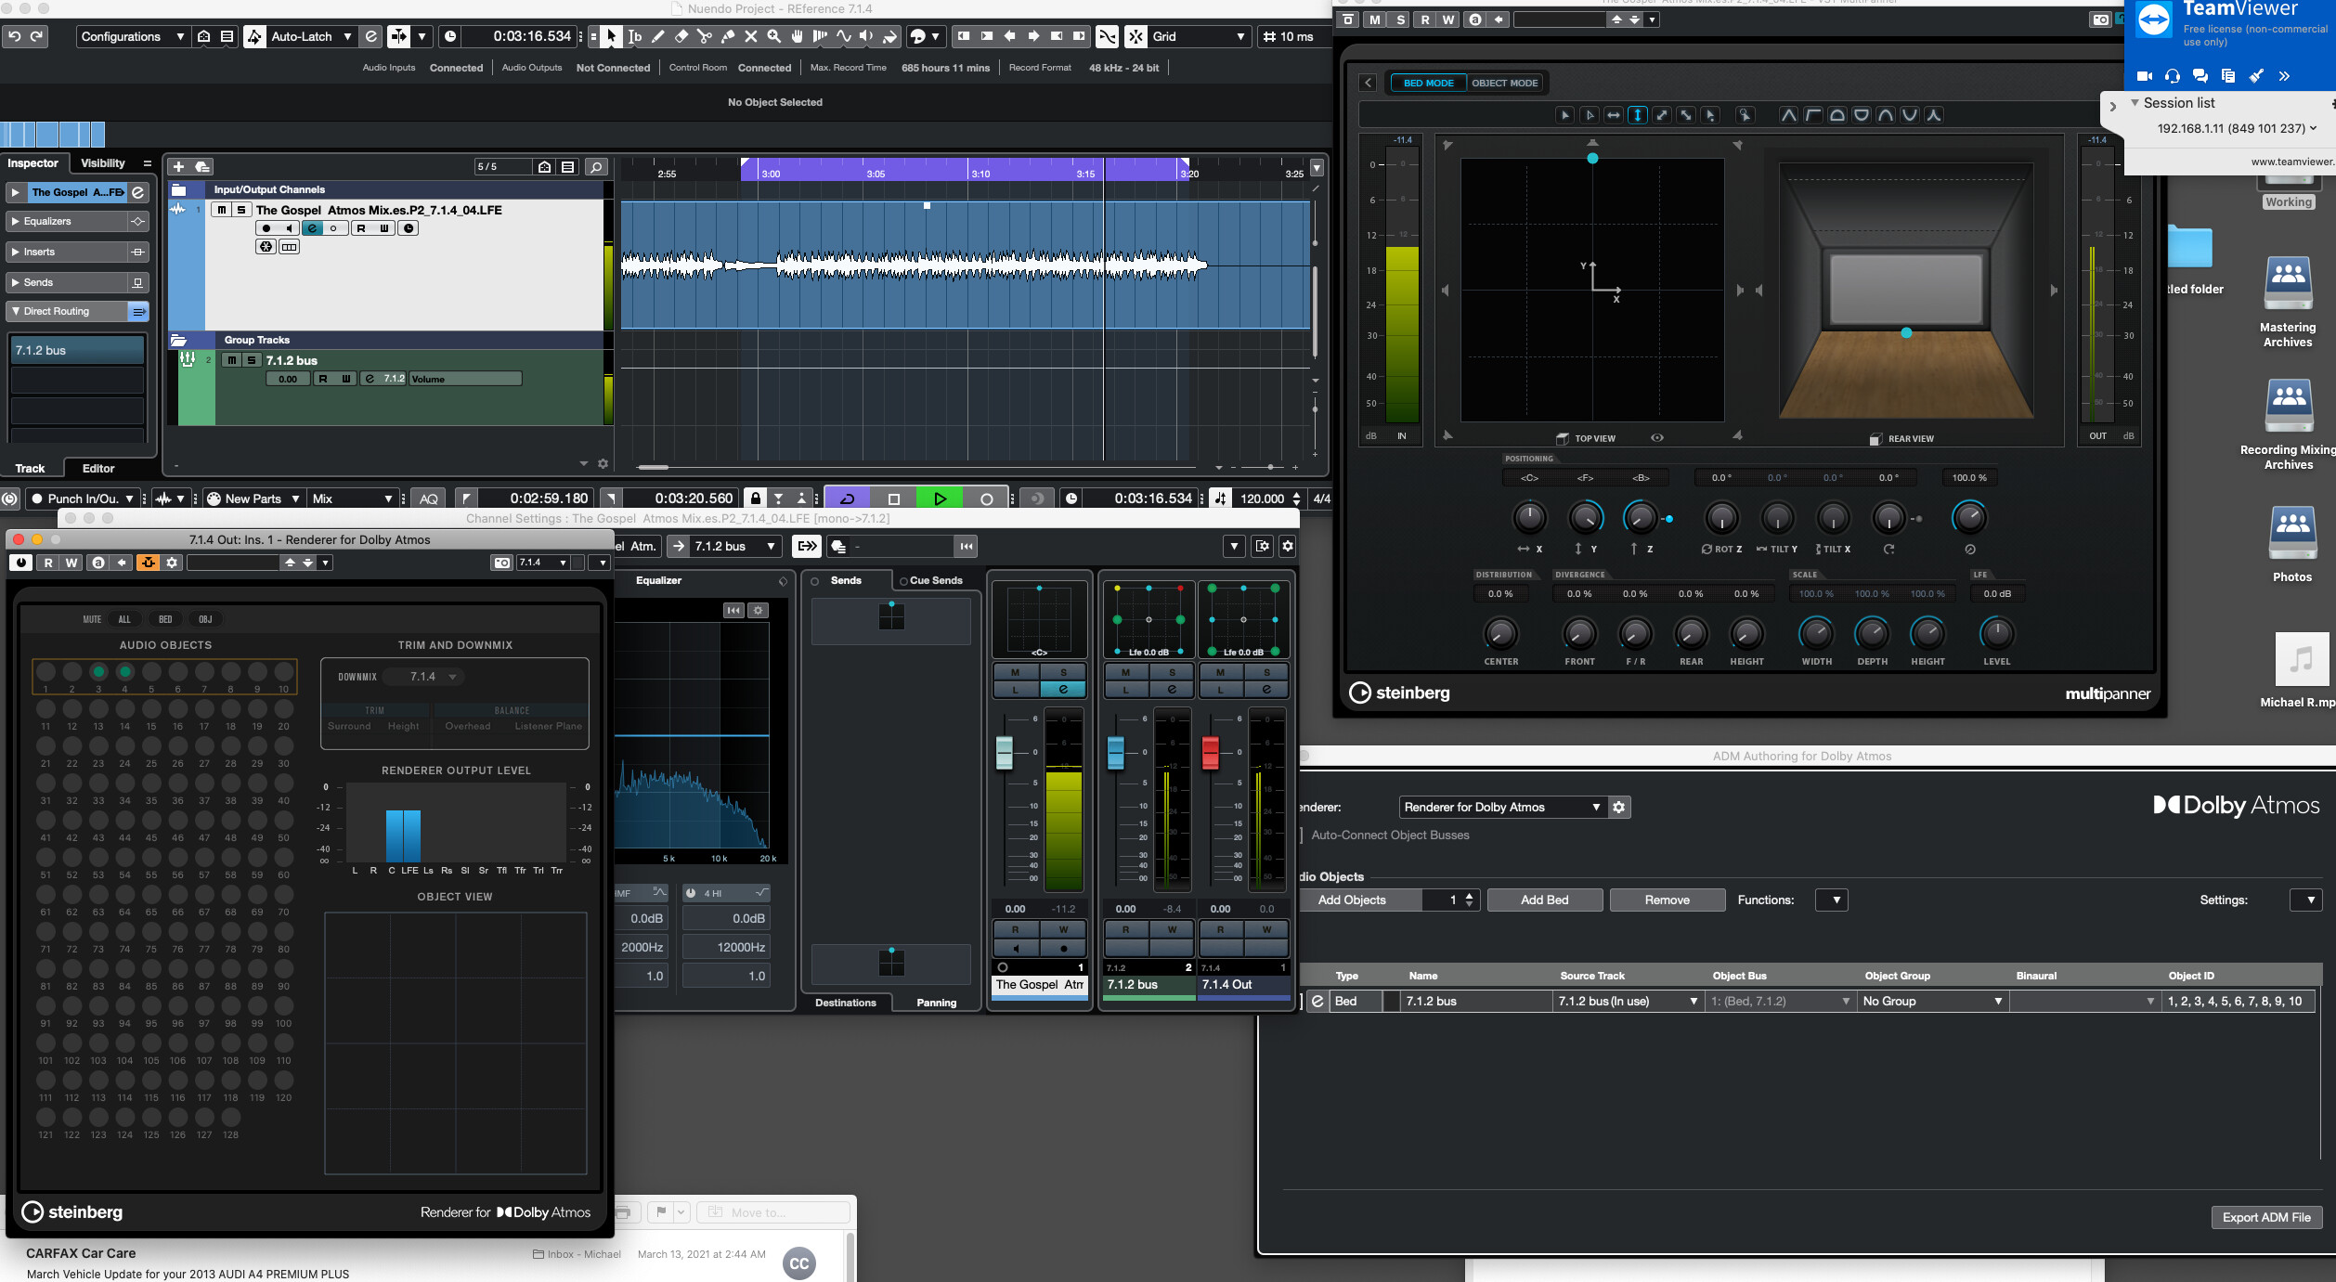Mute the 7.1.2 bus group track

coord(231,360)
